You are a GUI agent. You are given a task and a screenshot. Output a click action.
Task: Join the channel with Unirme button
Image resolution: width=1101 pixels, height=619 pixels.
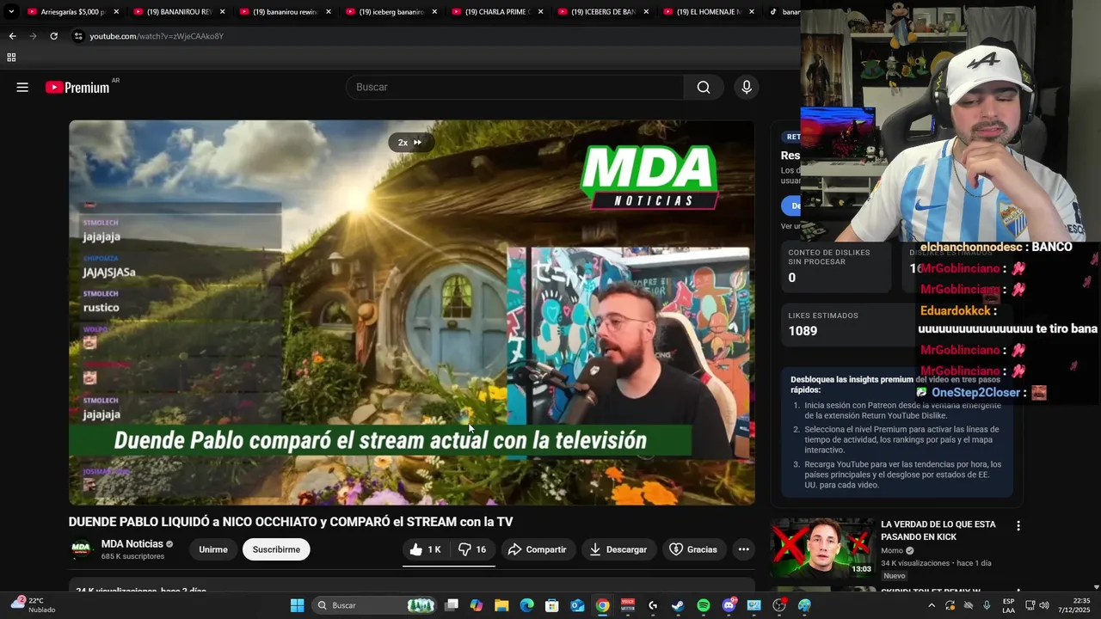pyautogui.click(x=213, y=549)
